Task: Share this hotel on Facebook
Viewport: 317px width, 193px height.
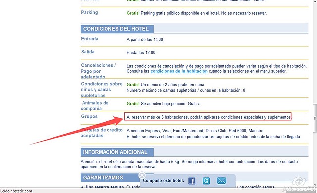Action: pyautogui.click(x=192, y=181)
